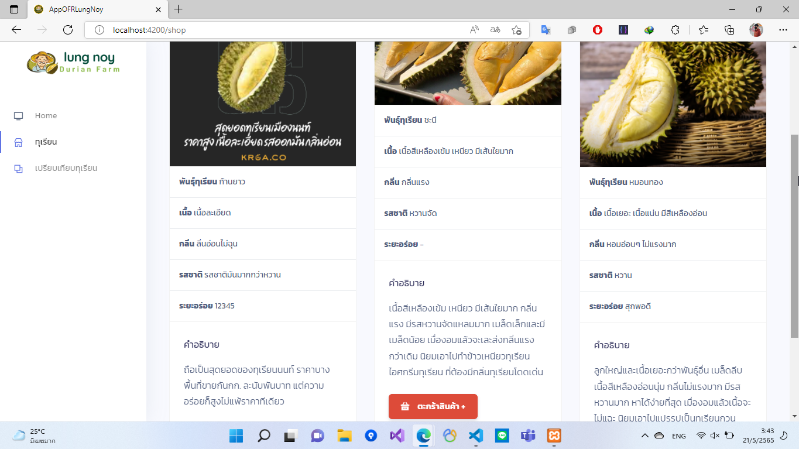Open the browser extensions puzzle icon
The height and width of the screenshot is (449, 799).
pyautogui.click(x=675, y=30)
